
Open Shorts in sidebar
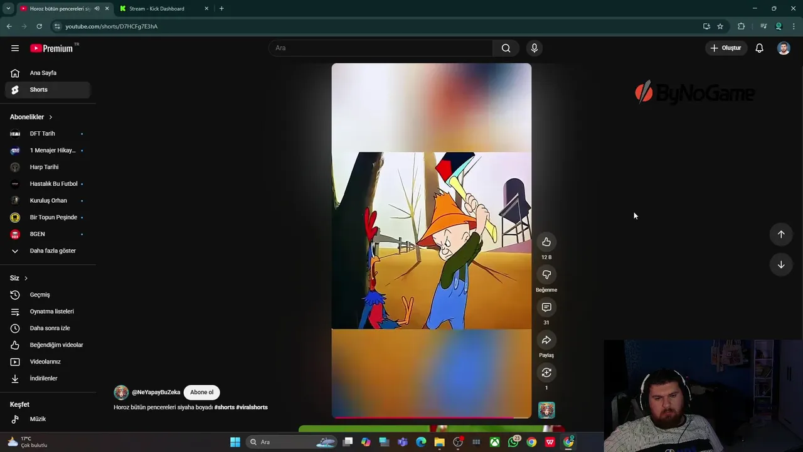click(48, 90)
